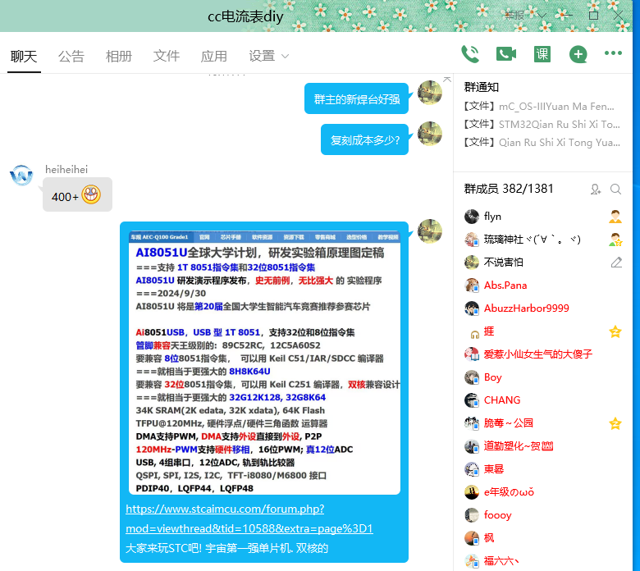Viewport: 640px width, 571px height.
Task: Open the 设置 dropdown
Action: (x=268, y=56)
